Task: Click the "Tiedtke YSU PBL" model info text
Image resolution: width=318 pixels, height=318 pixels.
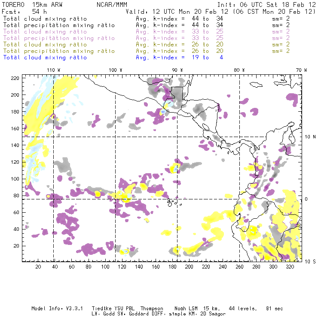Action: coord(113,309)
